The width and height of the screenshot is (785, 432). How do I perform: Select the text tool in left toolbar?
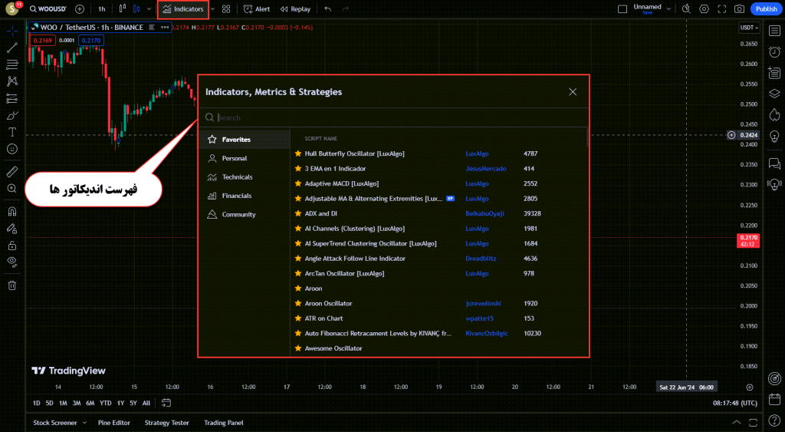12,132
